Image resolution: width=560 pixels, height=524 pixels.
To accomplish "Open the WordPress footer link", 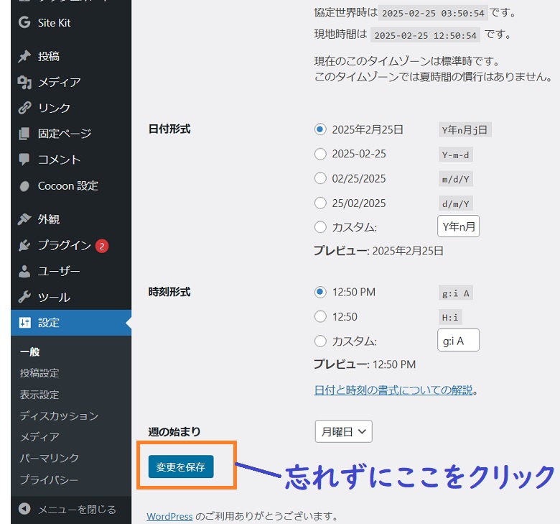I will tap(169, 516).
